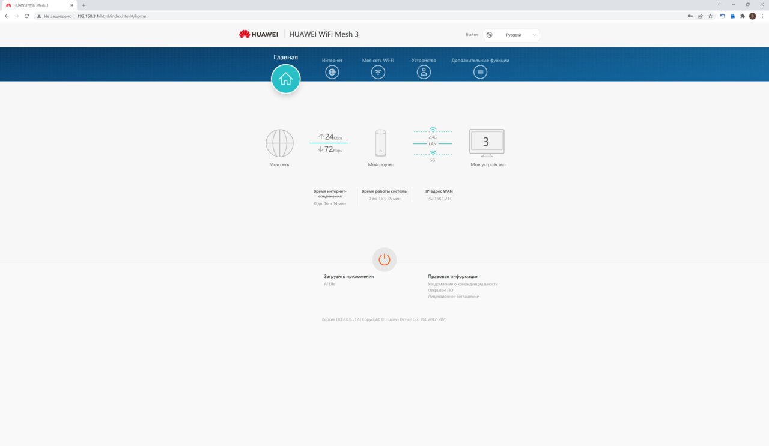Click the Правовая информация heading
This screenshot has width=769, height=446.
click(453, 276)
